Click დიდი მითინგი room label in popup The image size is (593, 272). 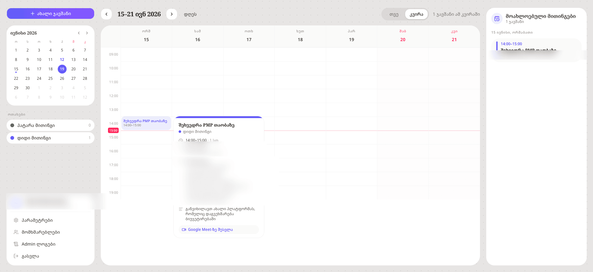(x=197, y=132)
